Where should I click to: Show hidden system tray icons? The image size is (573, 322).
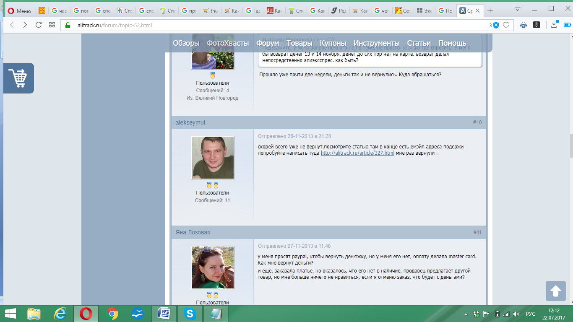pyautogui.click(x=466, y=314)
